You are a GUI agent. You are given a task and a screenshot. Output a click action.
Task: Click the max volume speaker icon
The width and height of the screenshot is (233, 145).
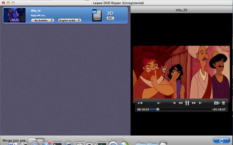(x=158, y=103)
